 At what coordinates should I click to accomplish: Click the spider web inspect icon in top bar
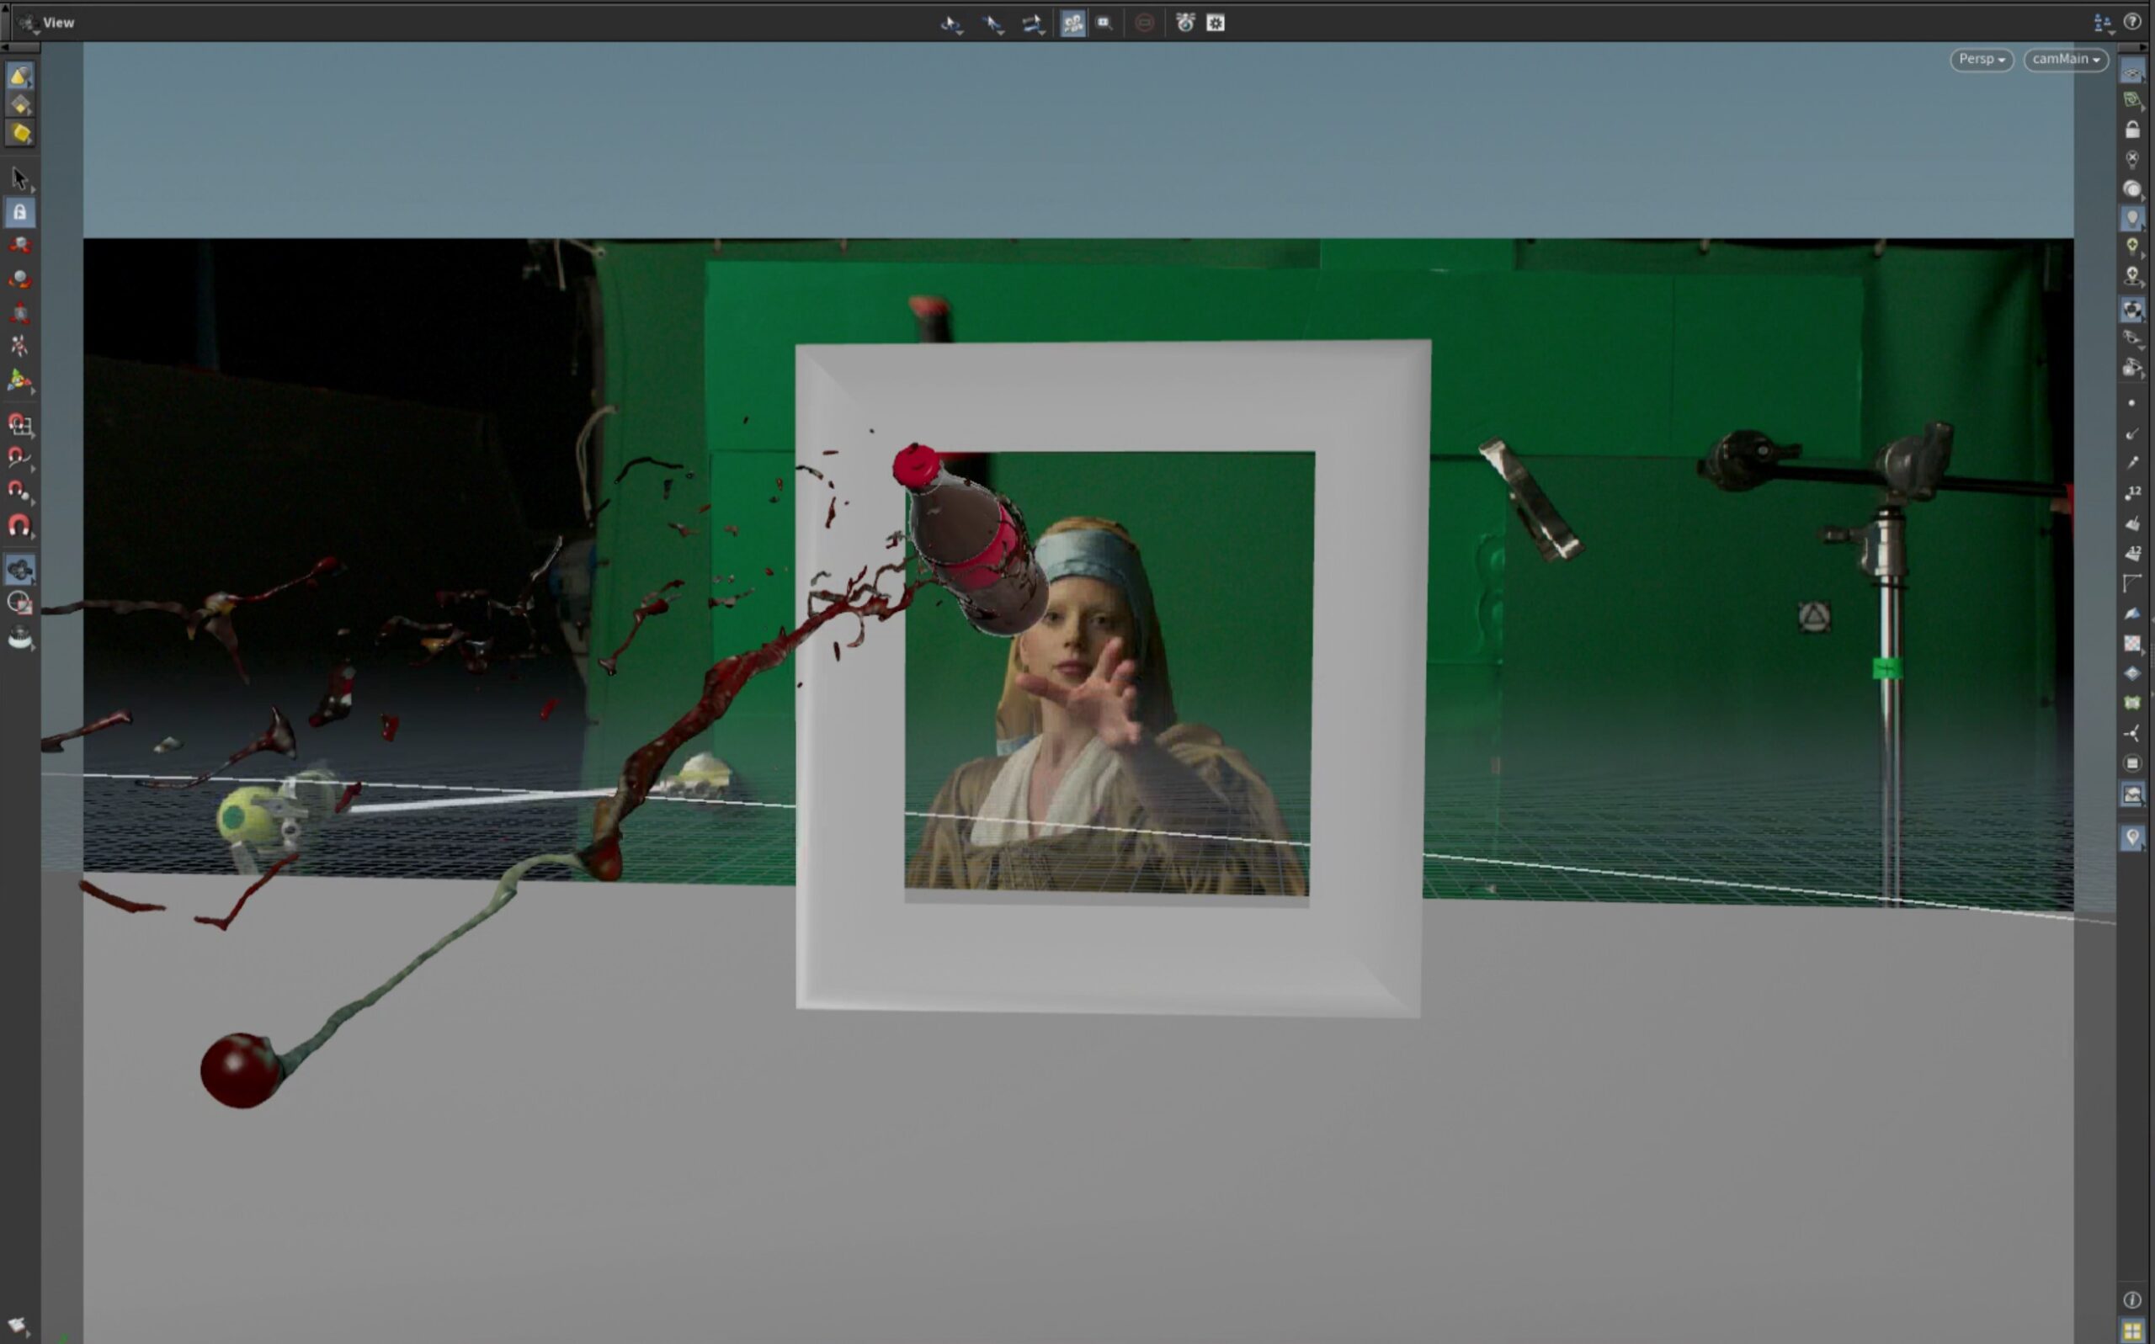pos(1185,23)
